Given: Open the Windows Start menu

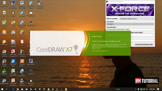Looking at the screenshot, I should (x=2, y=89).
